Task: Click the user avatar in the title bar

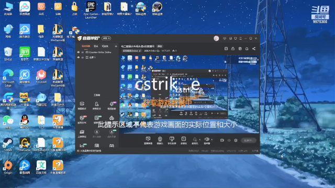Action: pos(216,38)
